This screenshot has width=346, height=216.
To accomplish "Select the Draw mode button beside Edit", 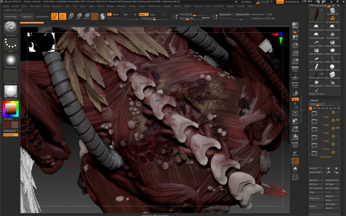I will pos(63,16).
